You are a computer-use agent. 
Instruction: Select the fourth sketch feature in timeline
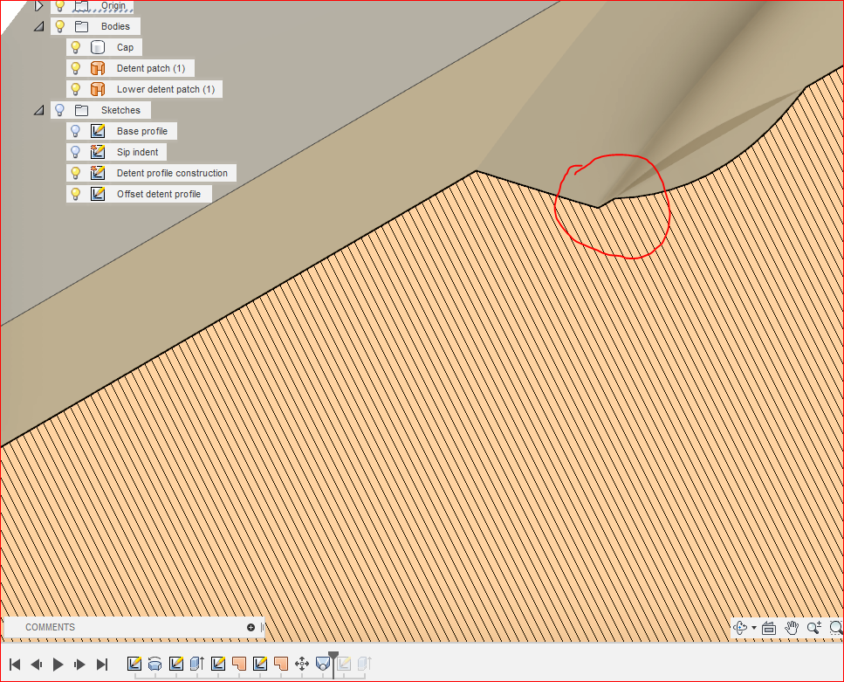pyautogui.click(x=260, y=663)
